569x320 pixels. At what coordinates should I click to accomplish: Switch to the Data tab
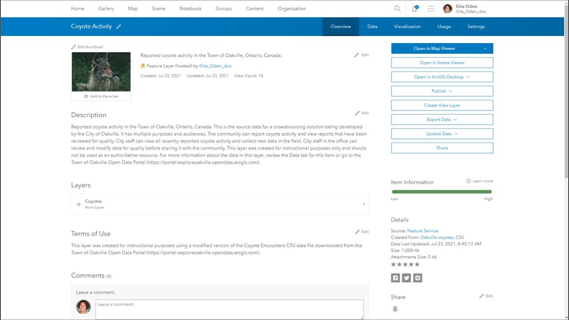tap(373, 27)
